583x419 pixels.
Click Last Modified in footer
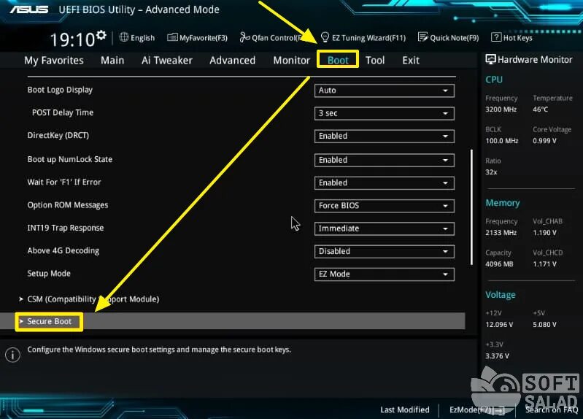[404, 410]
